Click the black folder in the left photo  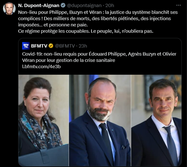coord(44,155)
